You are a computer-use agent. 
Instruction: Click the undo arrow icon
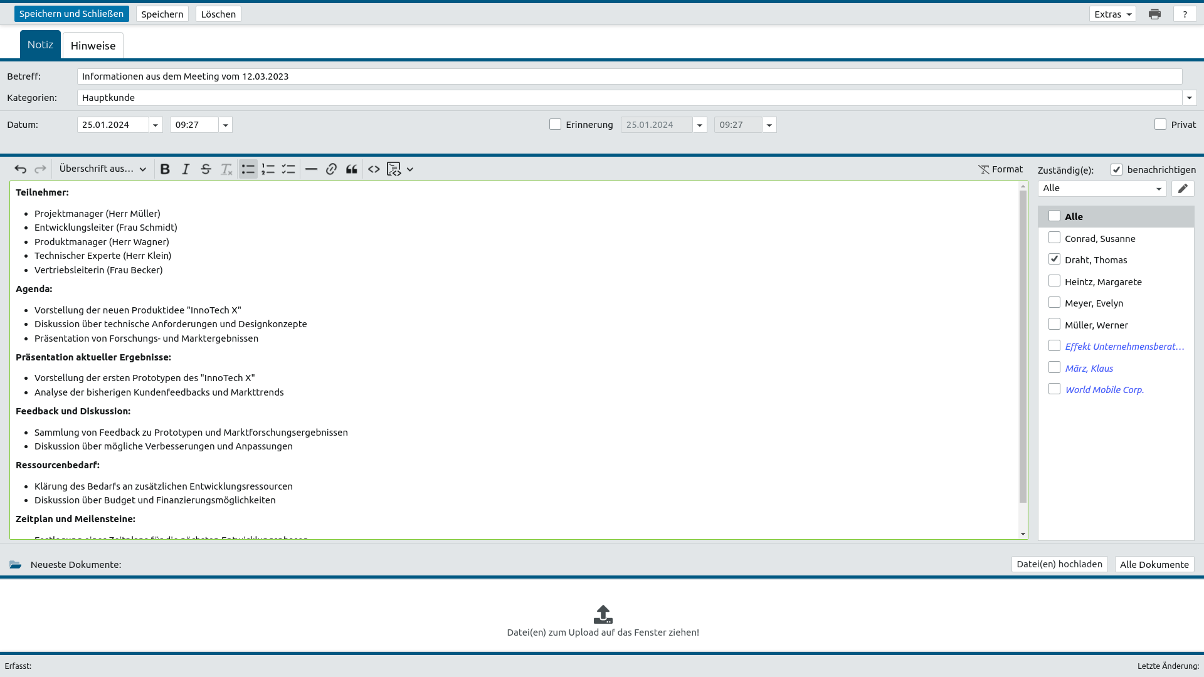20,169
